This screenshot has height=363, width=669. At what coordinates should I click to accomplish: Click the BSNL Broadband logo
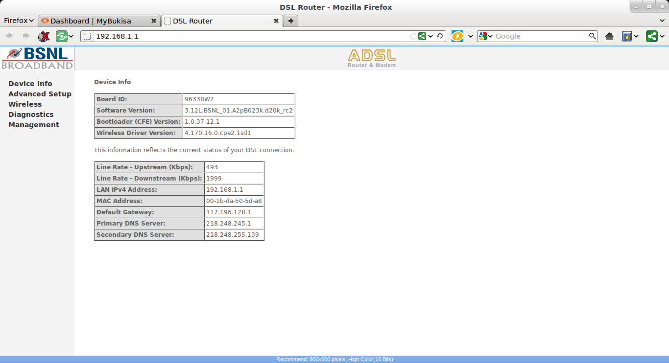click(x=37, y=58)
